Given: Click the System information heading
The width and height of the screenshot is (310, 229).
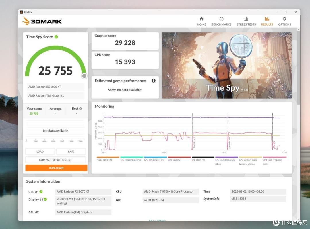Looking at the screenshot, I should 43,181.
